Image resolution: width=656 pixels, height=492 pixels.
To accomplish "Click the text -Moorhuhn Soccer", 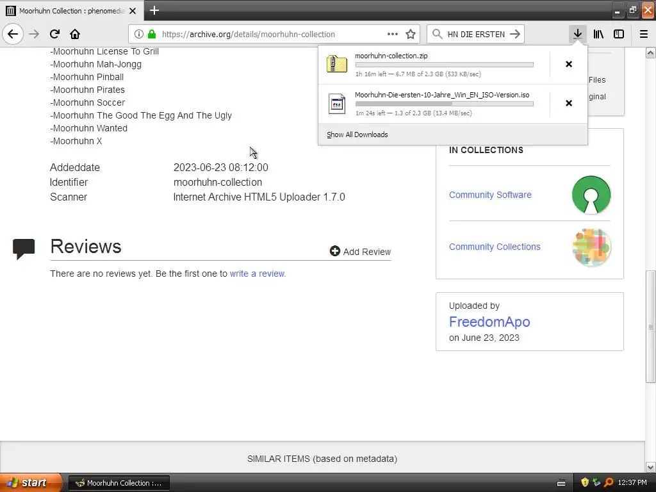I will [87, 102].
